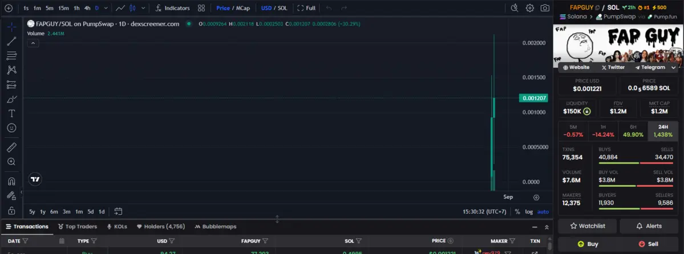Expand the time interval dropdown arrow
Viewport: 684px width, 254px height.
click(106, 8)
